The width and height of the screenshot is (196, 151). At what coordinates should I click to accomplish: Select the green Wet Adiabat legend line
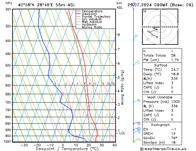click(79, 22)
